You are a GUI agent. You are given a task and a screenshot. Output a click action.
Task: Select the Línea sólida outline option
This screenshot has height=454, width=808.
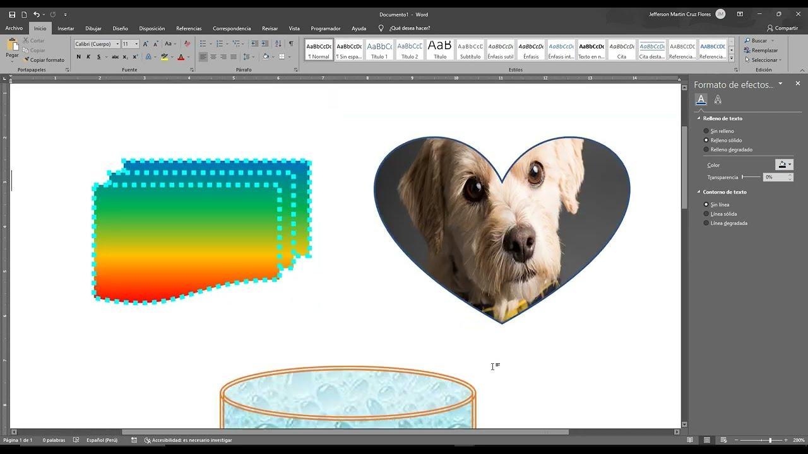[x=706, y=214]
